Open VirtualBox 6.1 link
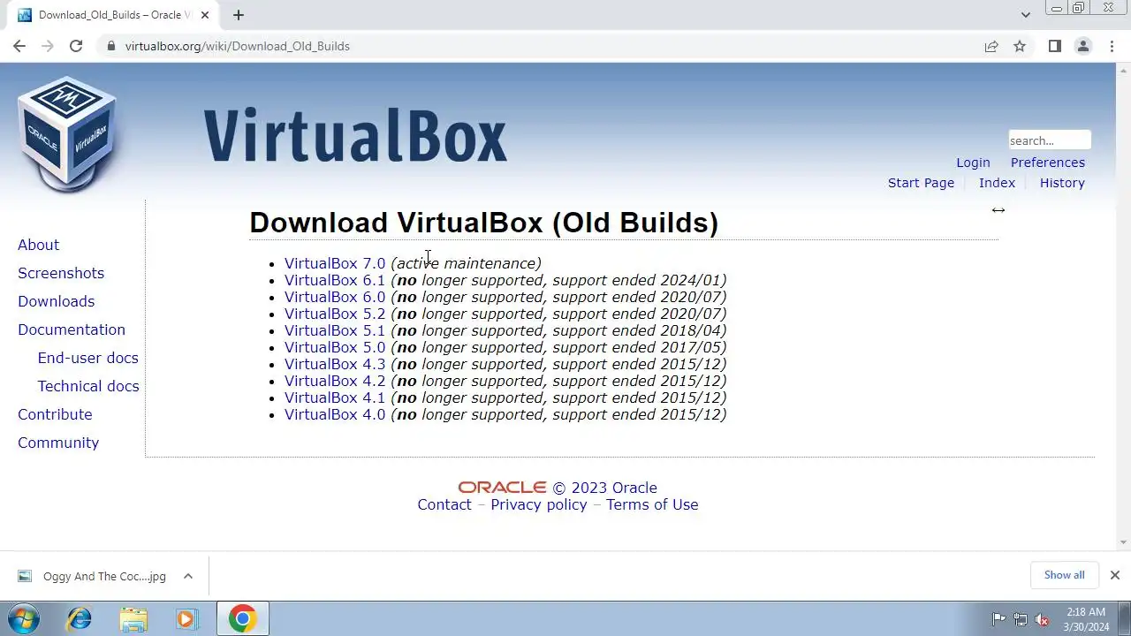 click(335, 280)
